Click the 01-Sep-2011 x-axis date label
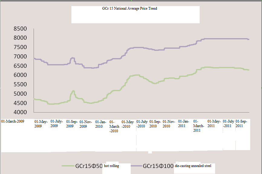This screenshot has height=174, width=262. click(241, 124)
